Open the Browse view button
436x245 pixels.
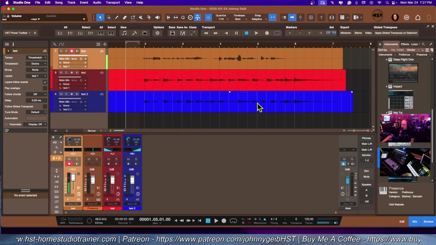(x=429, y=222)
